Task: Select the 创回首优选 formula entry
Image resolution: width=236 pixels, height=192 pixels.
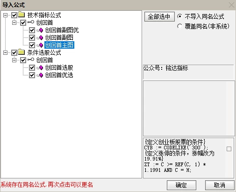Action: (59, 75)
